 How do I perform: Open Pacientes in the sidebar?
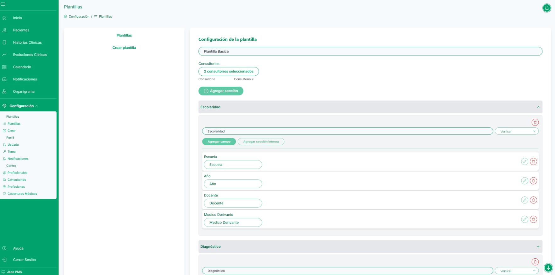point(21,30)
